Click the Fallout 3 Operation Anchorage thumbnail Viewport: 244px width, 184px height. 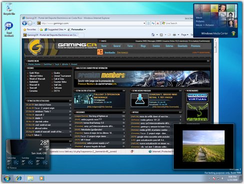coord(83,99)
